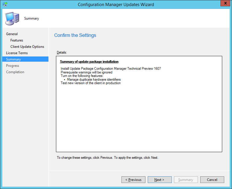
Task: Click 'Summary of update package installation' heading
Action: 89,62
